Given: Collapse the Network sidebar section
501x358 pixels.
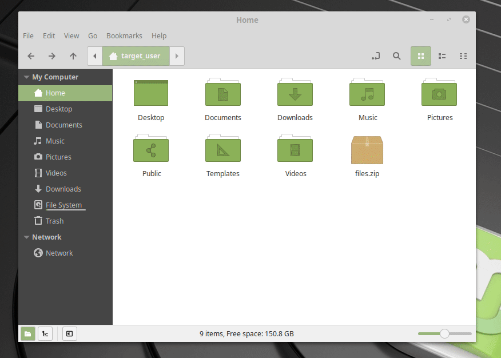Looking at the screenshot, I should [x=26, y=237].
